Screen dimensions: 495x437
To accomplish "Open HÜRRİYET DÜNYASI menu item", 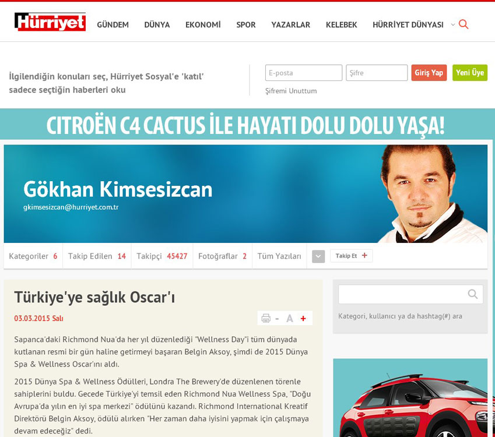I will [x=408, y=24].
